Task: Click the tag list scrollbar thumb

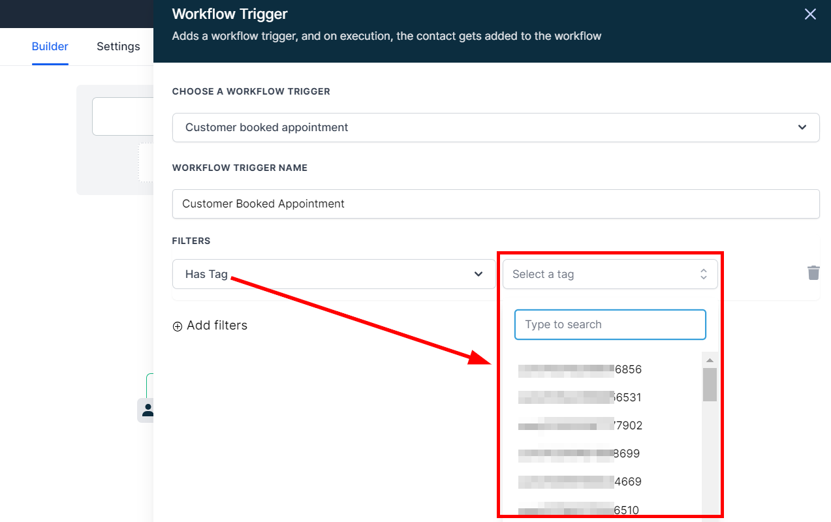Action: pyautogui.click(x=710, y=384)
